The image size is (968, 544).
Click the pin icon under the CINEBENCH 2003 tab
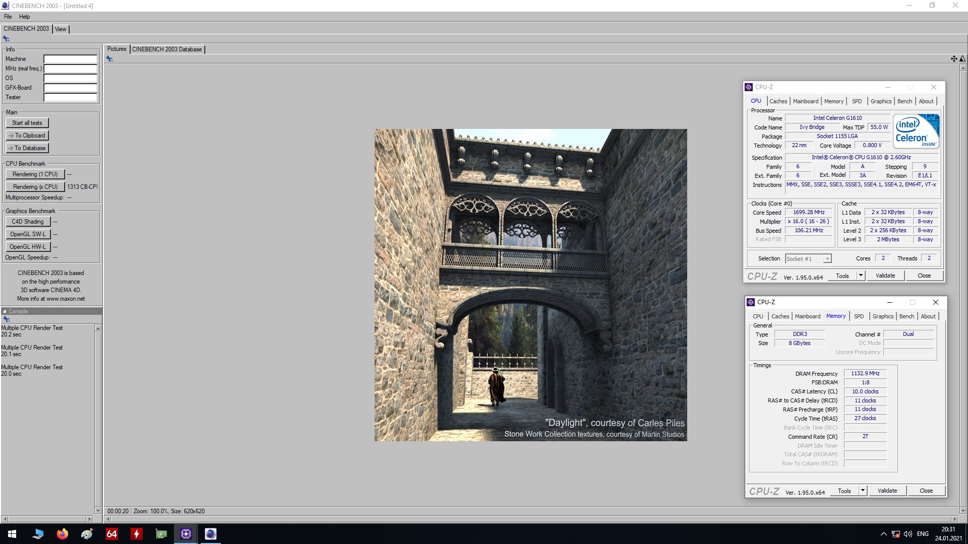tap(6, 39)
